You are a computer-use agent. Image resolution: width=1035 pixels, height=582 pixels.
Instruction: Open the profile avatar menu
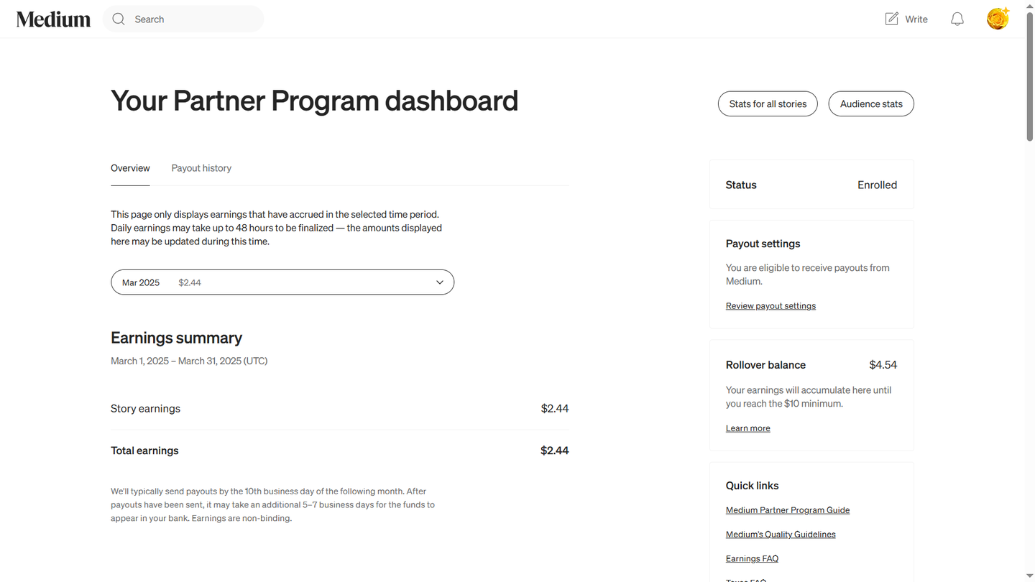pyautogui.click(x=998, y=19)
